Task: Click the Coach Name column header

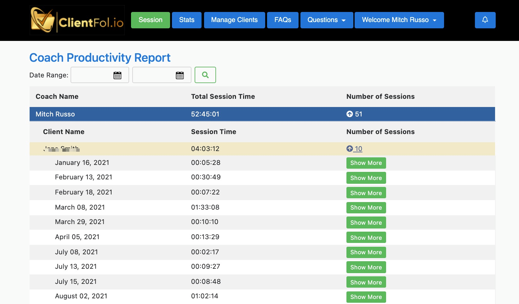Action: [x=57, y=97]
